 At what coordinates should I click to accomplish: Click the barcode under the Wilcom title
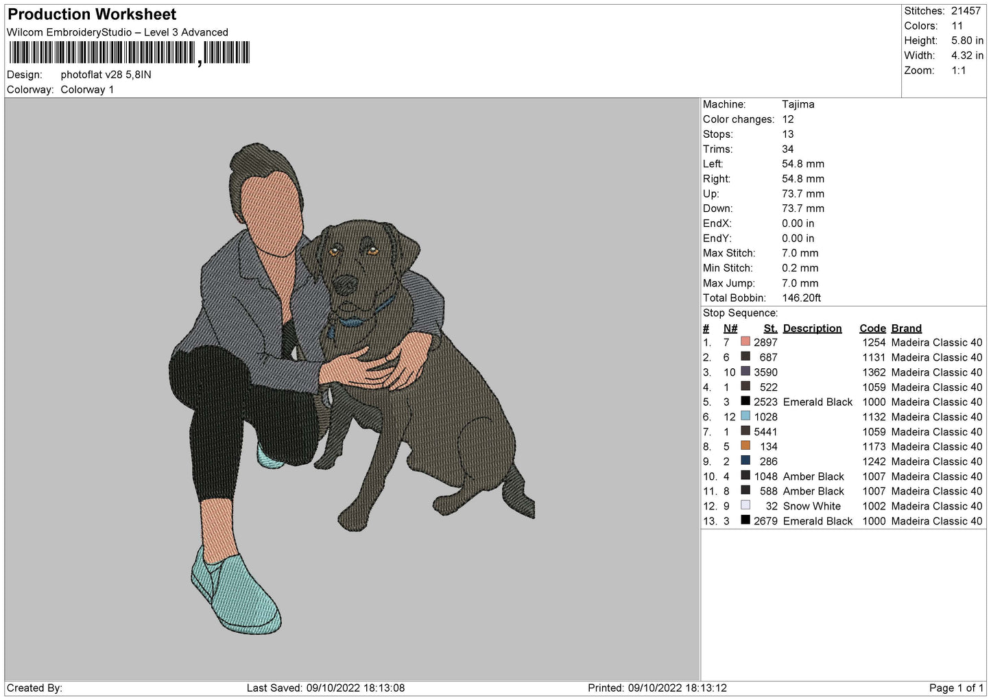pyautogui.click(x=130, y=53)
